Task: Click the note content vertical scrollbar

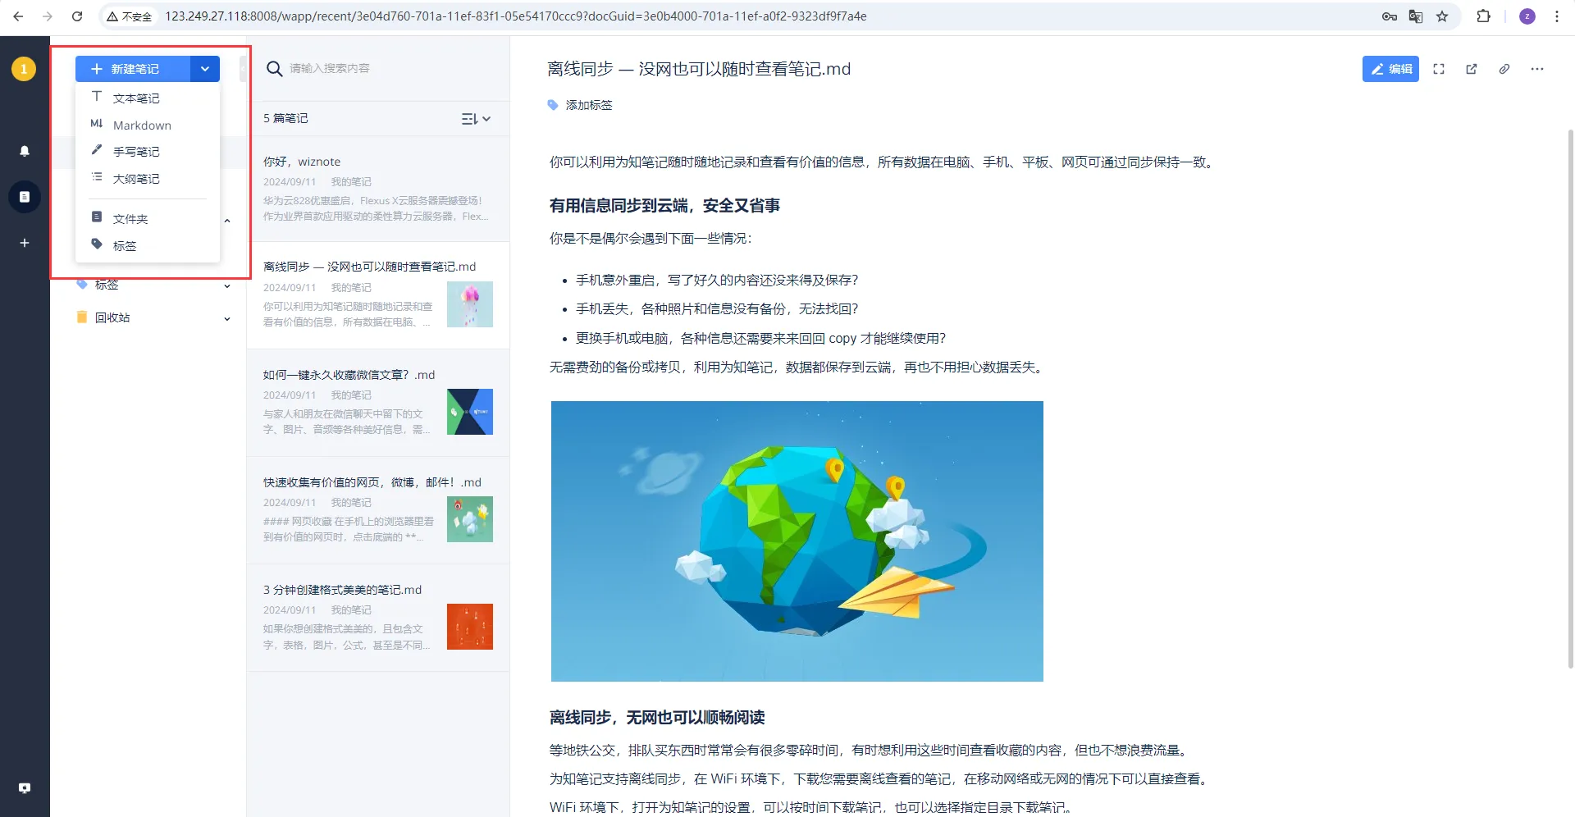Action: point(1570,398)
